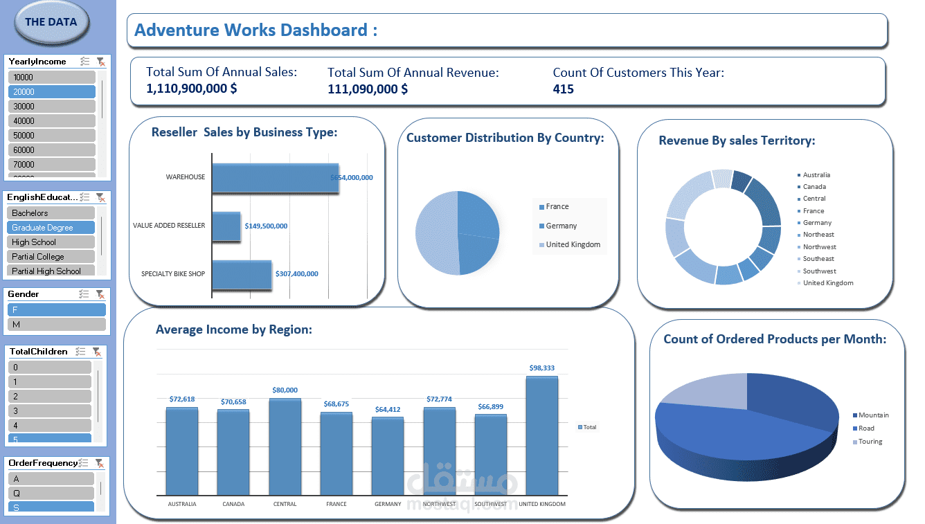Click the AUSTRALIA income bar
The image size is (925, 524).
pos(182,451)
